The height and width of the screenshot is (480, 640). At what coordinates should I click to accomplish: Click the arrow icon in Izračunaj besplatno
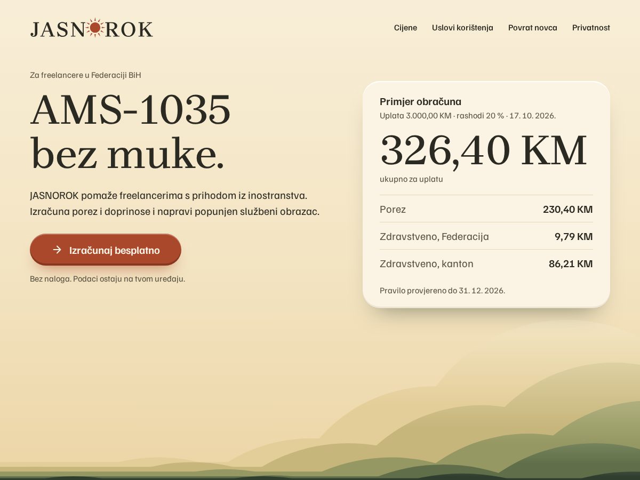click(x=57, y=250)
